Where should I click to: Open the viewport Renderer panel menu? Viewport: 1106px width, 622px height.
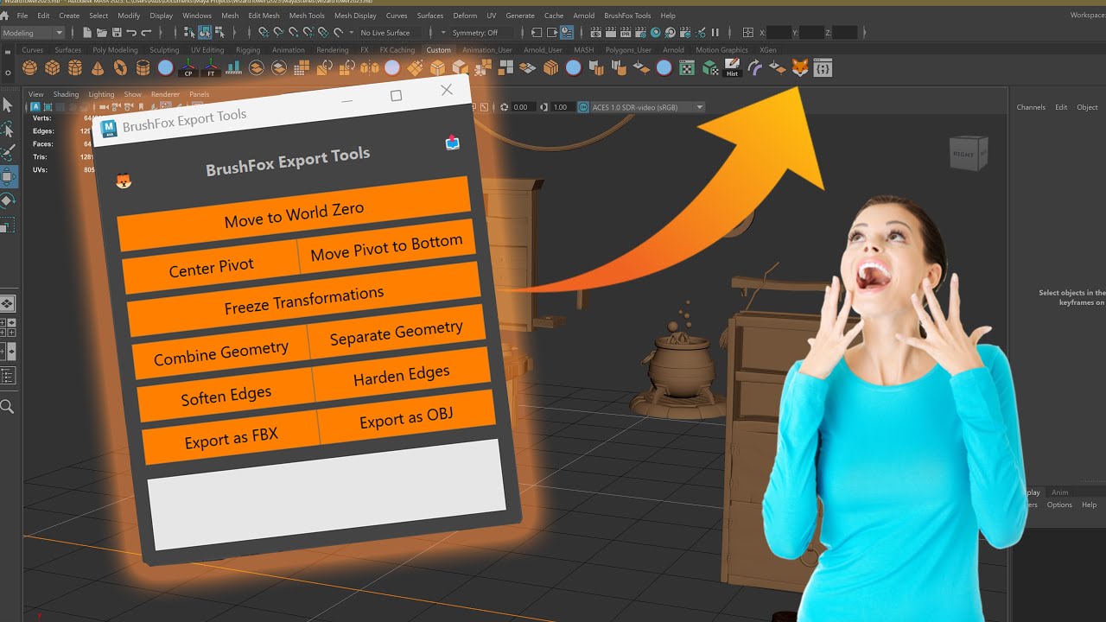click(x=165, y=94)
